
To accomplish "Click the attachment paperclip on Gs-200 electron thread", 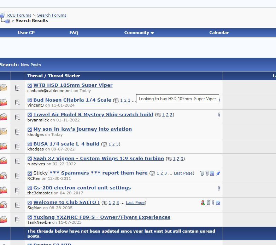I will click(x=219, y=188).
